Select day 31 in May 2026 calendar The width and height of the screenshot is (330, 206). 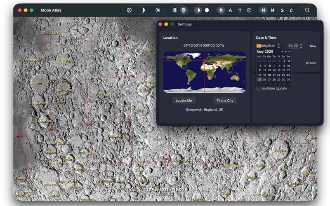288,80
